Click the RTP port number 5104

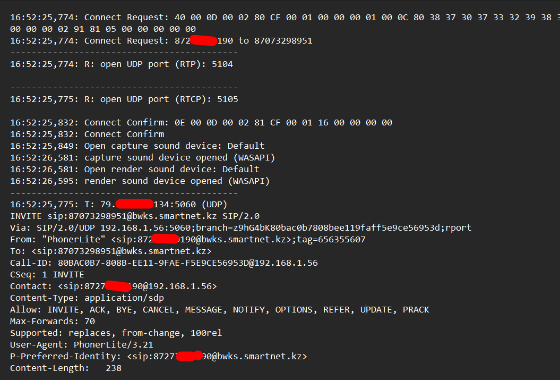coord(222,64)
